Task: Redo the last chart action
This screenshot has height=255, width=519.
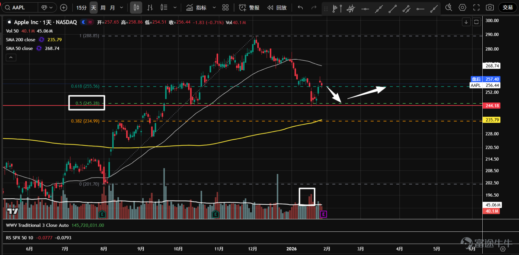Action: click(314, 7)
